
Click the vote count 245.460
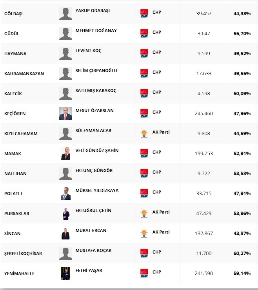pyautogui.click(x=204, y=113)
